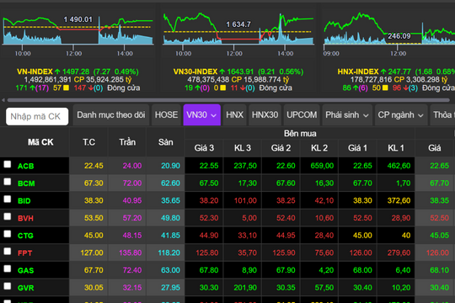This screenshot has height=303, width=455.
Task: Switch to the HNX30 tab
Action: [265, 115]
